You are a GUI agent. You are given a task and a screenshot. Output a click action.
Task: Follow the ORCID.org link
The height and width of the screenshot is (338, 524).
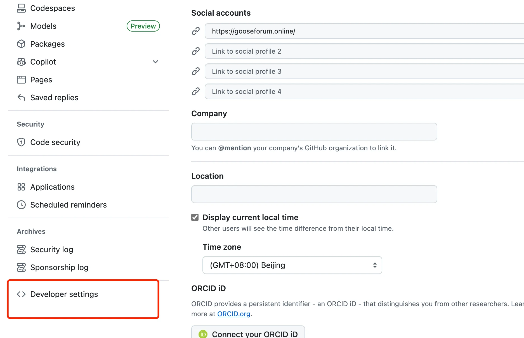[x=234, y=314]
